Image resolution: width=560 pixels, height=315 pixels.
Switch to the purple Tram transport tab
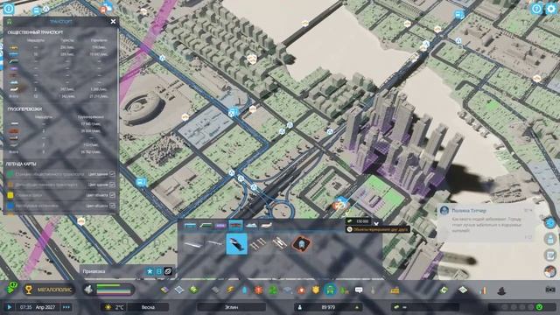click(x=220, y=226)
